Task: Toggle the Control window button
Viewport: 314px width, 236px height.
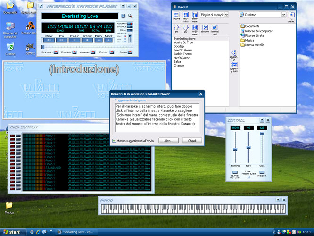Action: pyautogui.click(x=74, y=52)
